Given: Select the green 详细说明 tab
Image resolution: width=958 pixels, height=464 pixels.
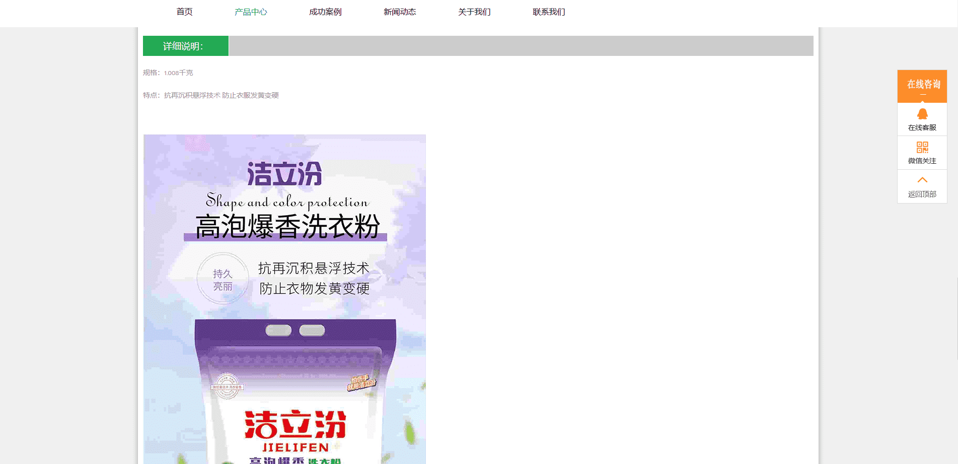Looking at the screenshot, I should (x=185, y=46).
